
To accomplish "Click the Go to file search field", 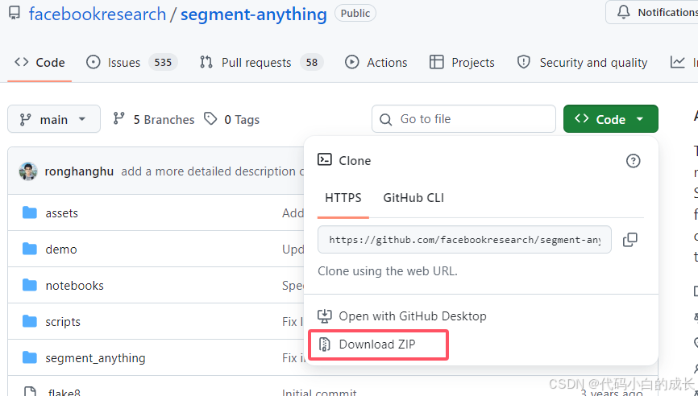I will coord(463,118).
